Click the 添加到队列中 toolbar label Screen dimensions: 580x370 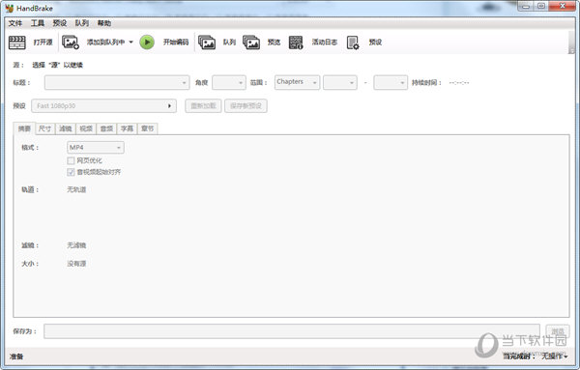tap(105, 43)
